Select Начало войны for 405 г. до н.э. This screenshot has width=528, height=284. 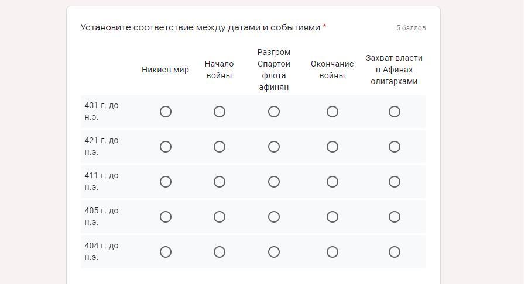coord(220,217)
